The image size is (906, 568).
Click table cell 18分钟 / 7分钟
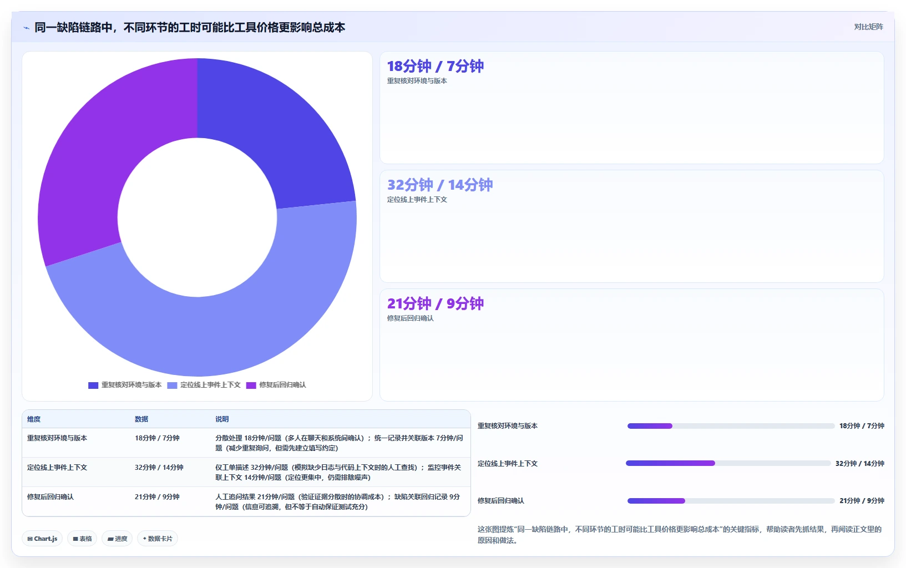pos(157,438)
